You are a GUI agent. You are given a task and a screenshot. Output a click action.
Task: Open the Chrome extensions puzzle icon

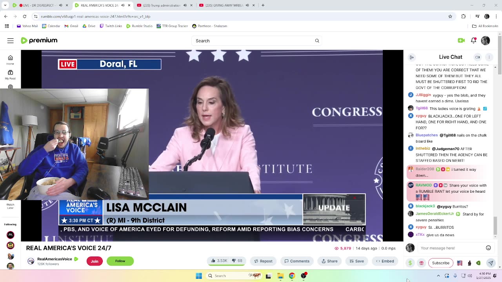(464, 16)
